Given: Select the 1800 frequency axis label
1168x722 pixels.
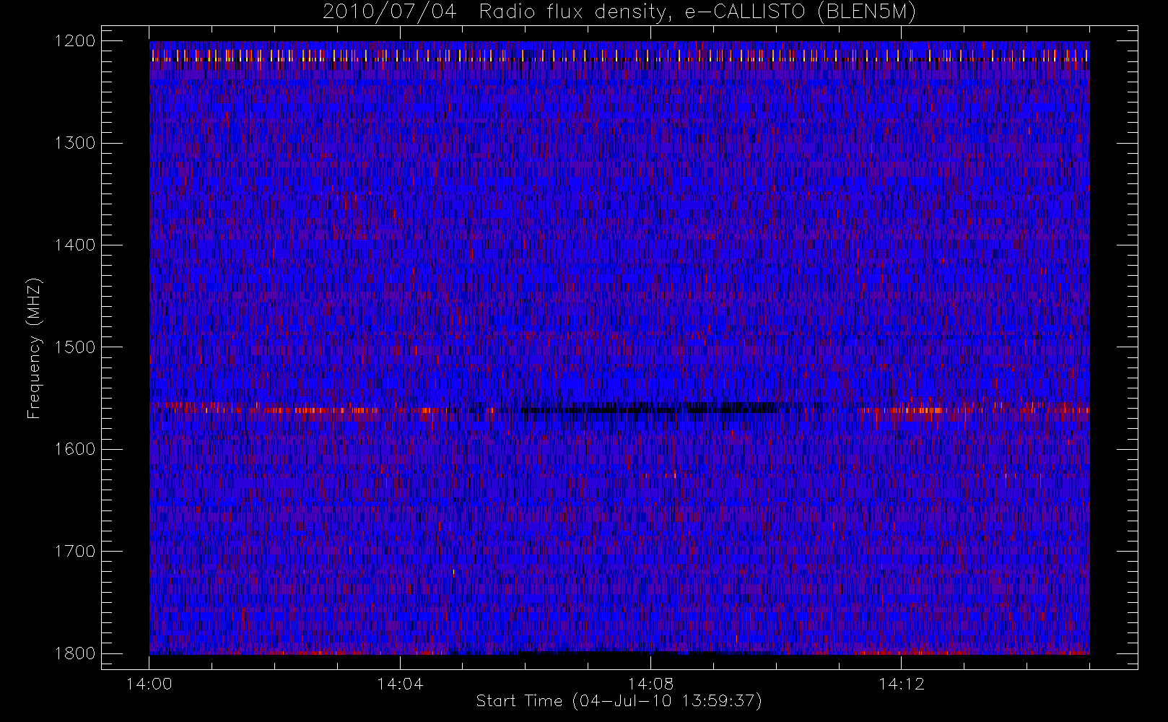Looking at the screenshot, I should 75,653.
